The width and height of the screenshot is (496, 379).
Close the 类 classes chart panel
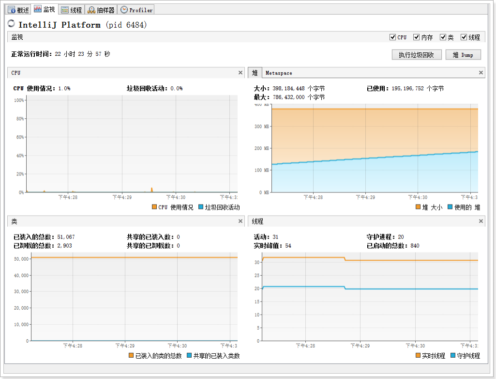(240, 221)
